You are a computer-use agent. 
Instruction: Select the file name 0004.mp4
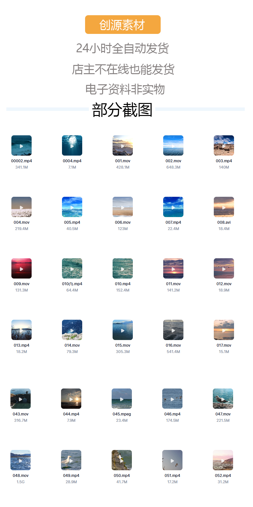tap(72, 161)
